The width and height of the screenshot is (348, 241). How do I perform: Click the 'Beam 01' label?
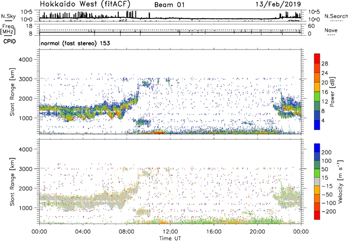(x=169, y=5)
